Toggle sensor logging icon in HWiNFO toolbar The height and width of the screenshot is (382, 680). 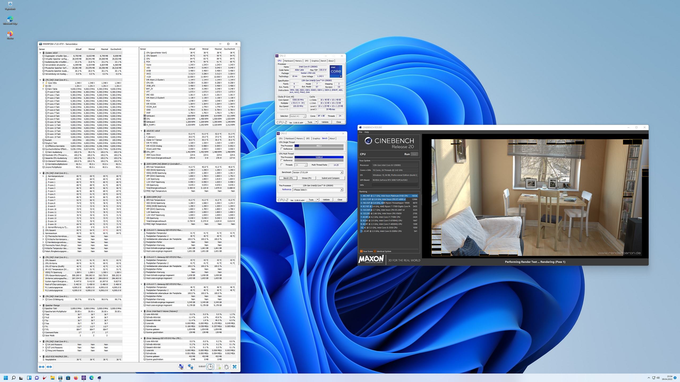point(218,367)
